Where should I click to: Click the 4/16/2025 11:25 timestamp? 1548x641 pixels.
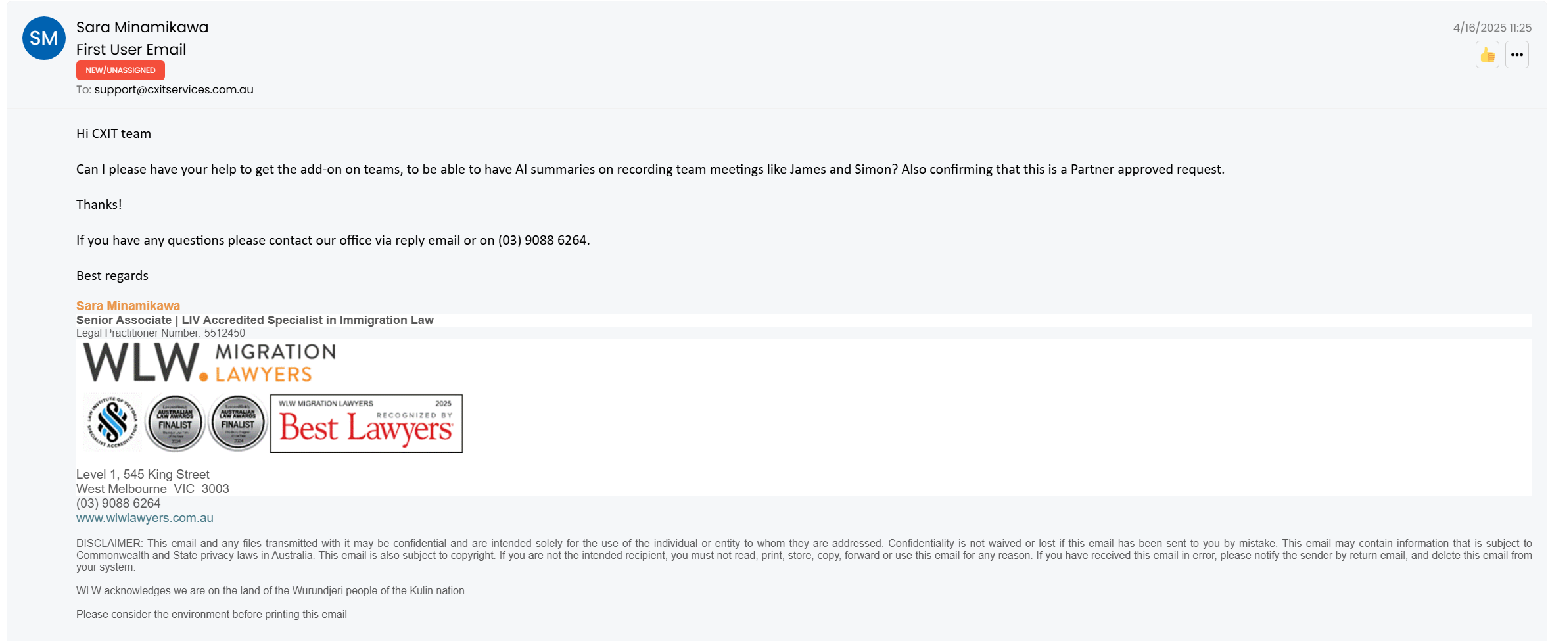click(x=1492, y=28)
